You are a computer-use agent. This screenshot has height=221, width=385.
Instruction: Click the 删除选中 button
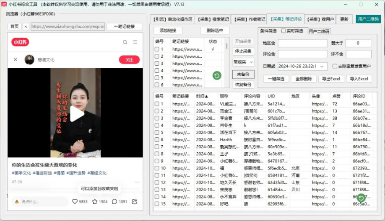(x=215, y=31)
